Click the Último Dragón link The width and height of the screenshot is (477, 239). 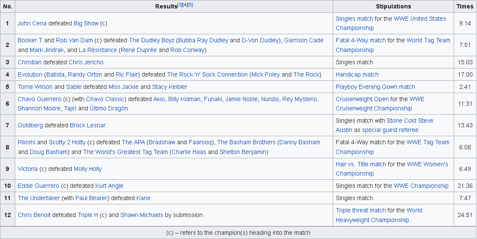point(109,108)
